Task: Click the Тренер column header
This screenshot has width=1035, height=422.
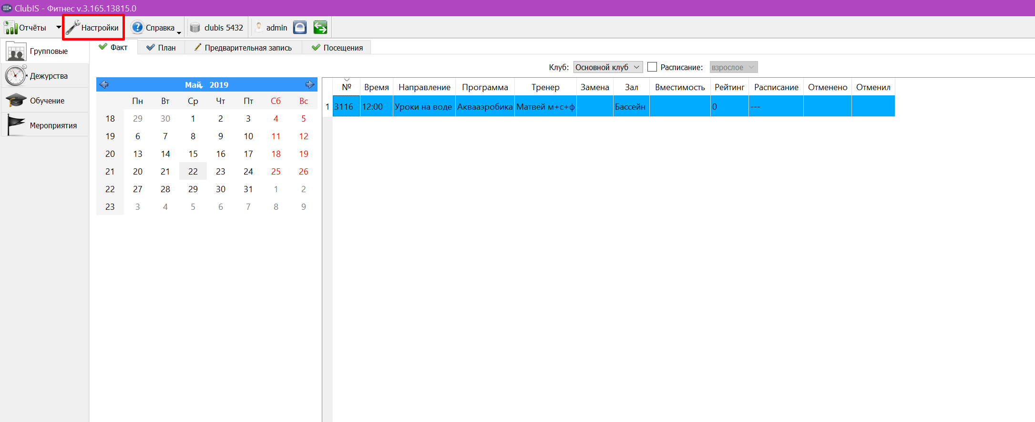Action: (x=545, y=87)
